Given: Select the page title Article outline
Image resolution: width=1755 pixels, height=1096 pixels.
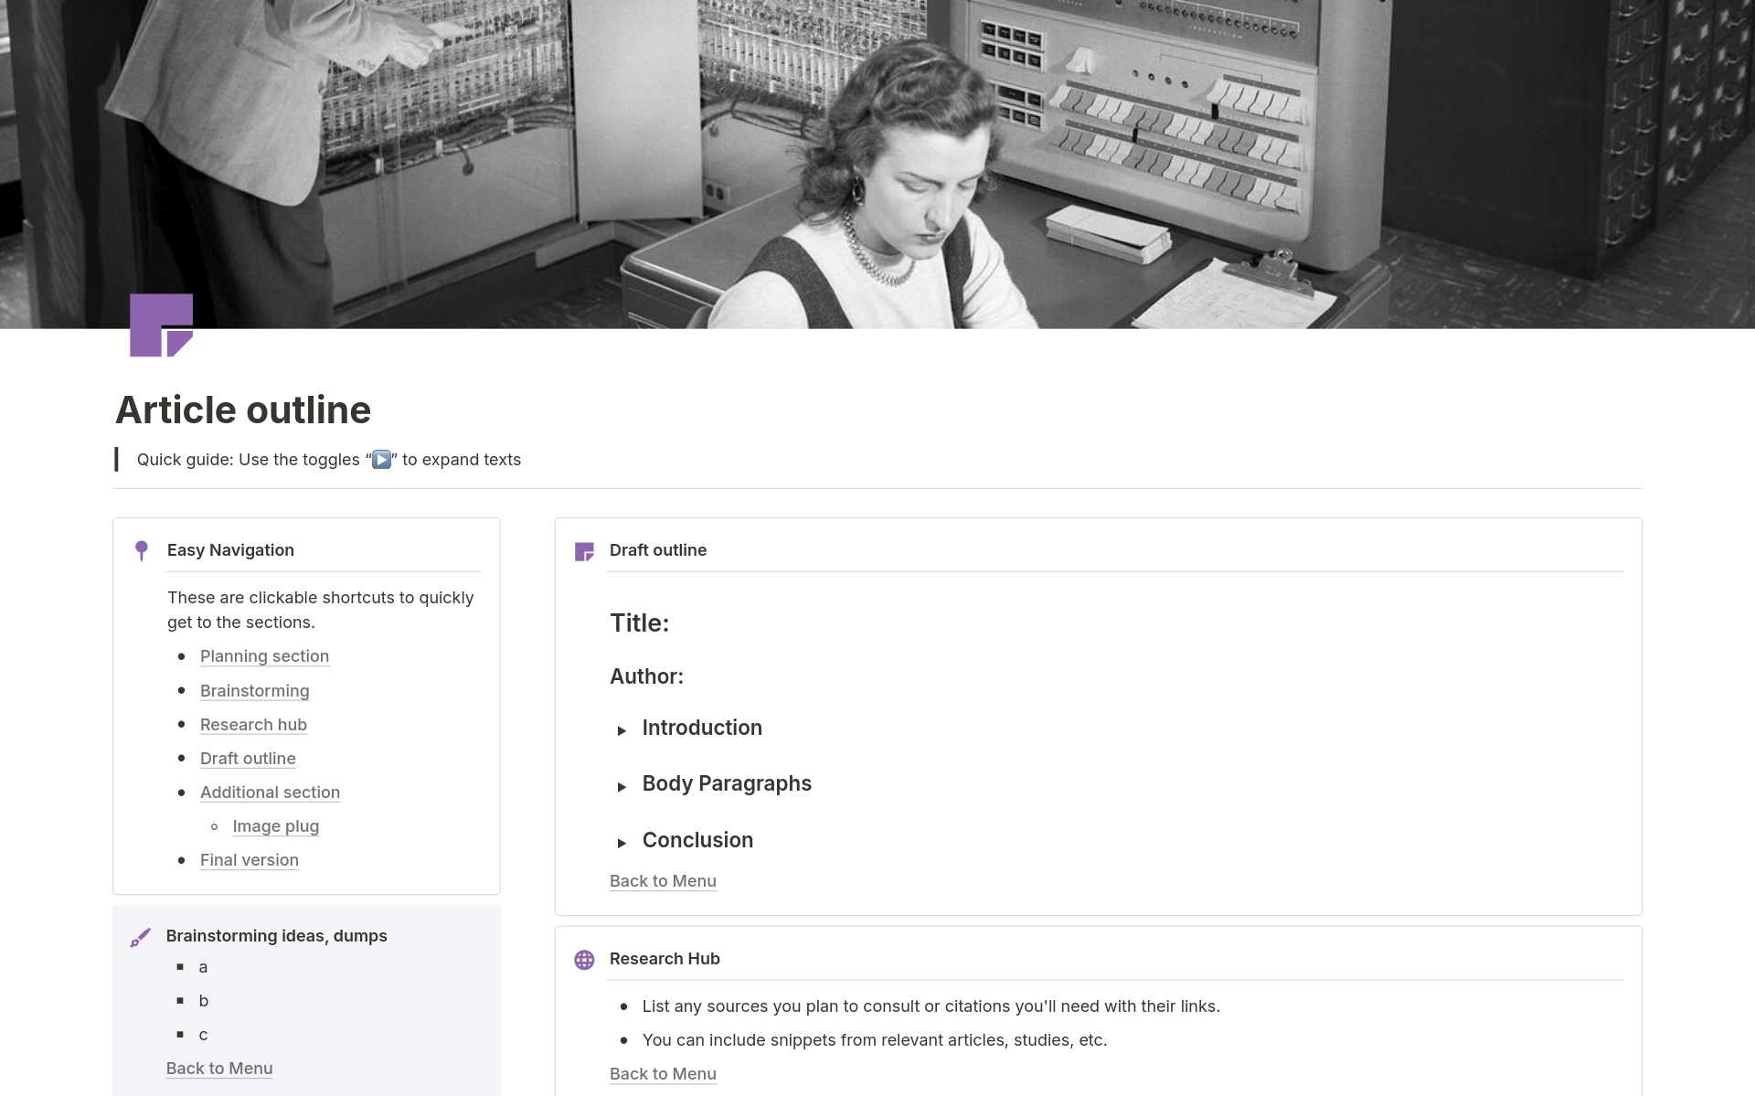Looking at the screenshot, I should click(x=242, y=410).
